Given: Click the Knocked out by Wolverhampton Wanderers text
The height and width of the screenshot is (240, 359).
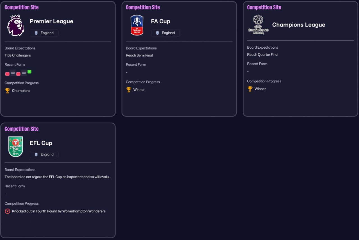Looking at the screenshot, I should coord(59,211).
